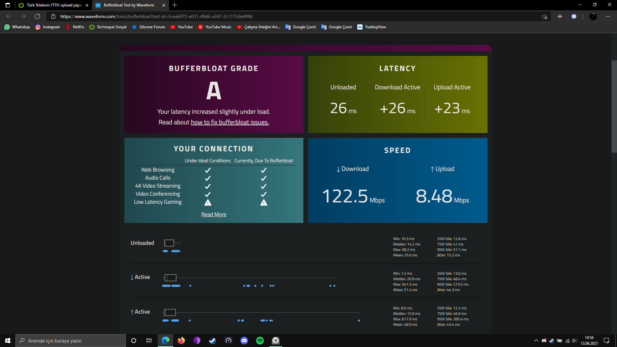Open the TradingView bookmark
This screenshot has height=347, width=617.
click(371, 27)
